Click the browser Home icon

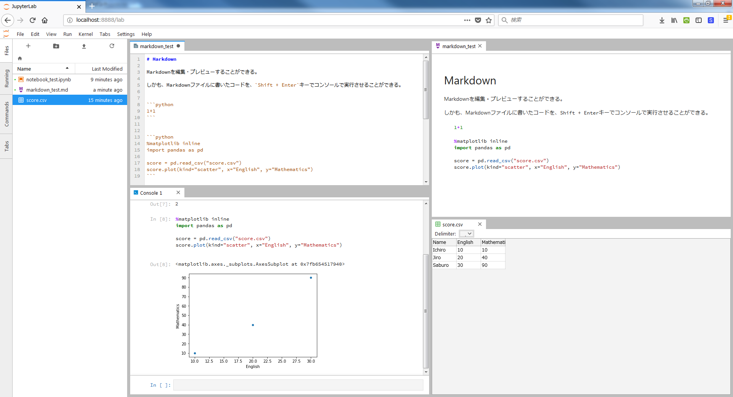tap(45, 20)
